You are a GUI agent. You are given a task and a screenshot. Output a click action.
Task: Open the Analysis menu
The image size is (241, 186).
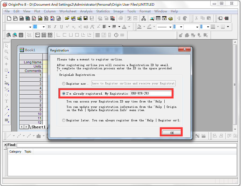(86, 11)
